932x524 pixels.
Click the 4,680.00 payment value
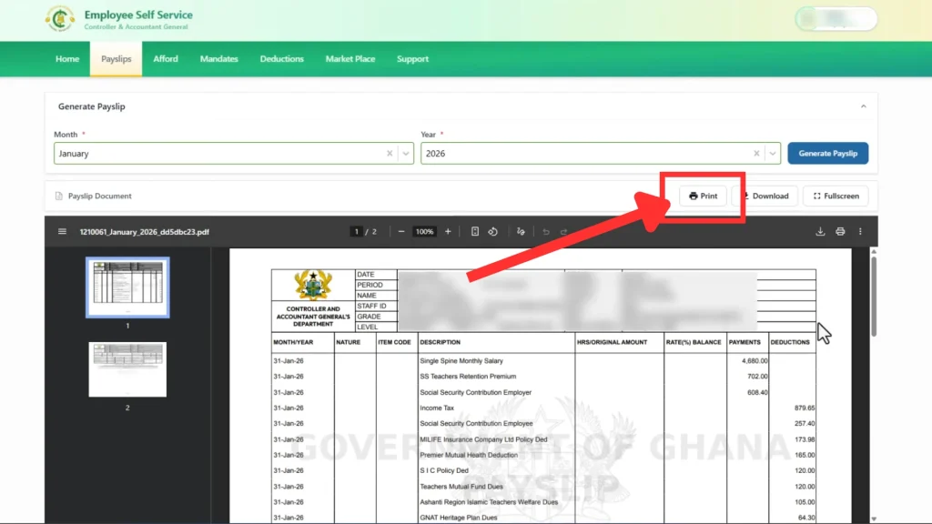click(x=755, y=360)
